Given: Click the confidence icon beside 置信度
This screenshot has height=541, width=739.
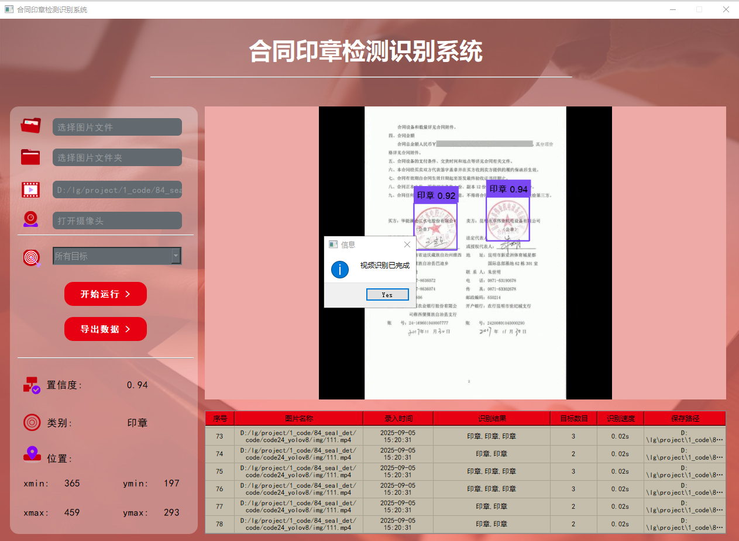Looking at the screenshot, I should [32, 385].
